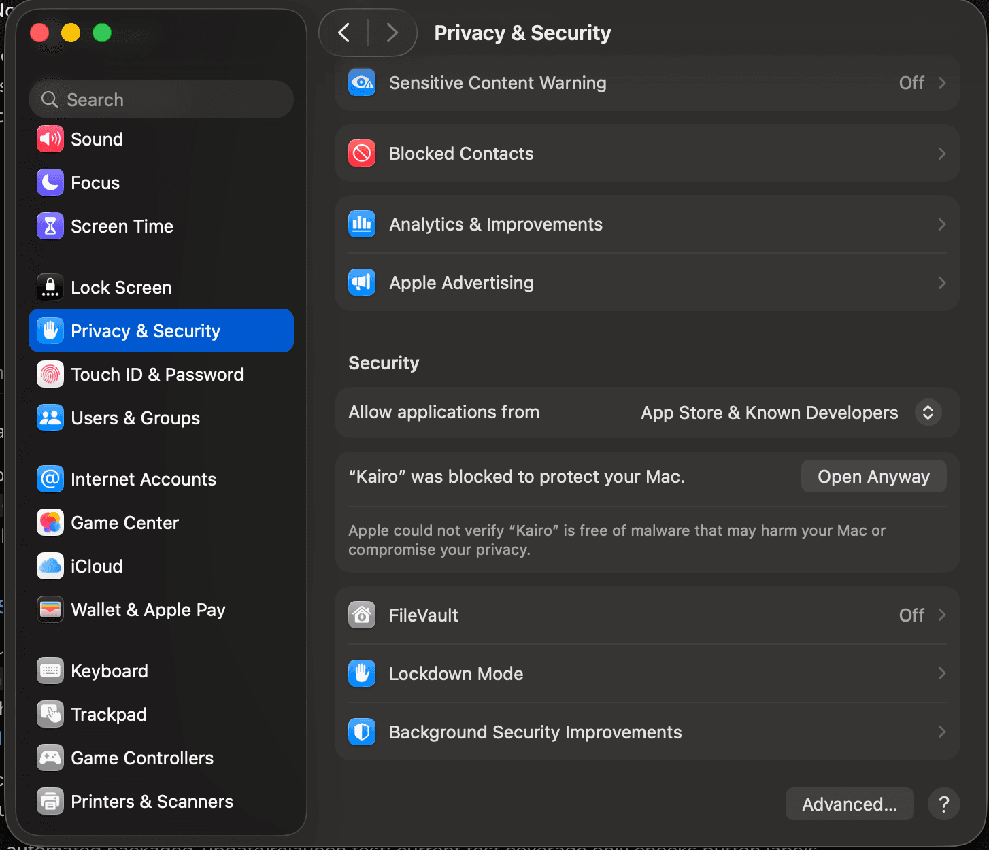Click the Wallet & Apple Pay label
The image size is (989, 850).
(x=148, y=610)
